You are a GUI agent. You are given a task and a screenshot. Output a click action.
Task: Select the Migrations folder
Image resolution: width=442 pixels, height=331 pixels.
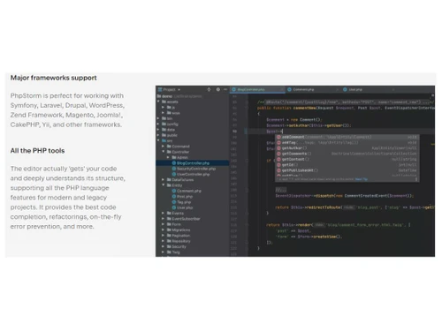click(x=179, y=229)
